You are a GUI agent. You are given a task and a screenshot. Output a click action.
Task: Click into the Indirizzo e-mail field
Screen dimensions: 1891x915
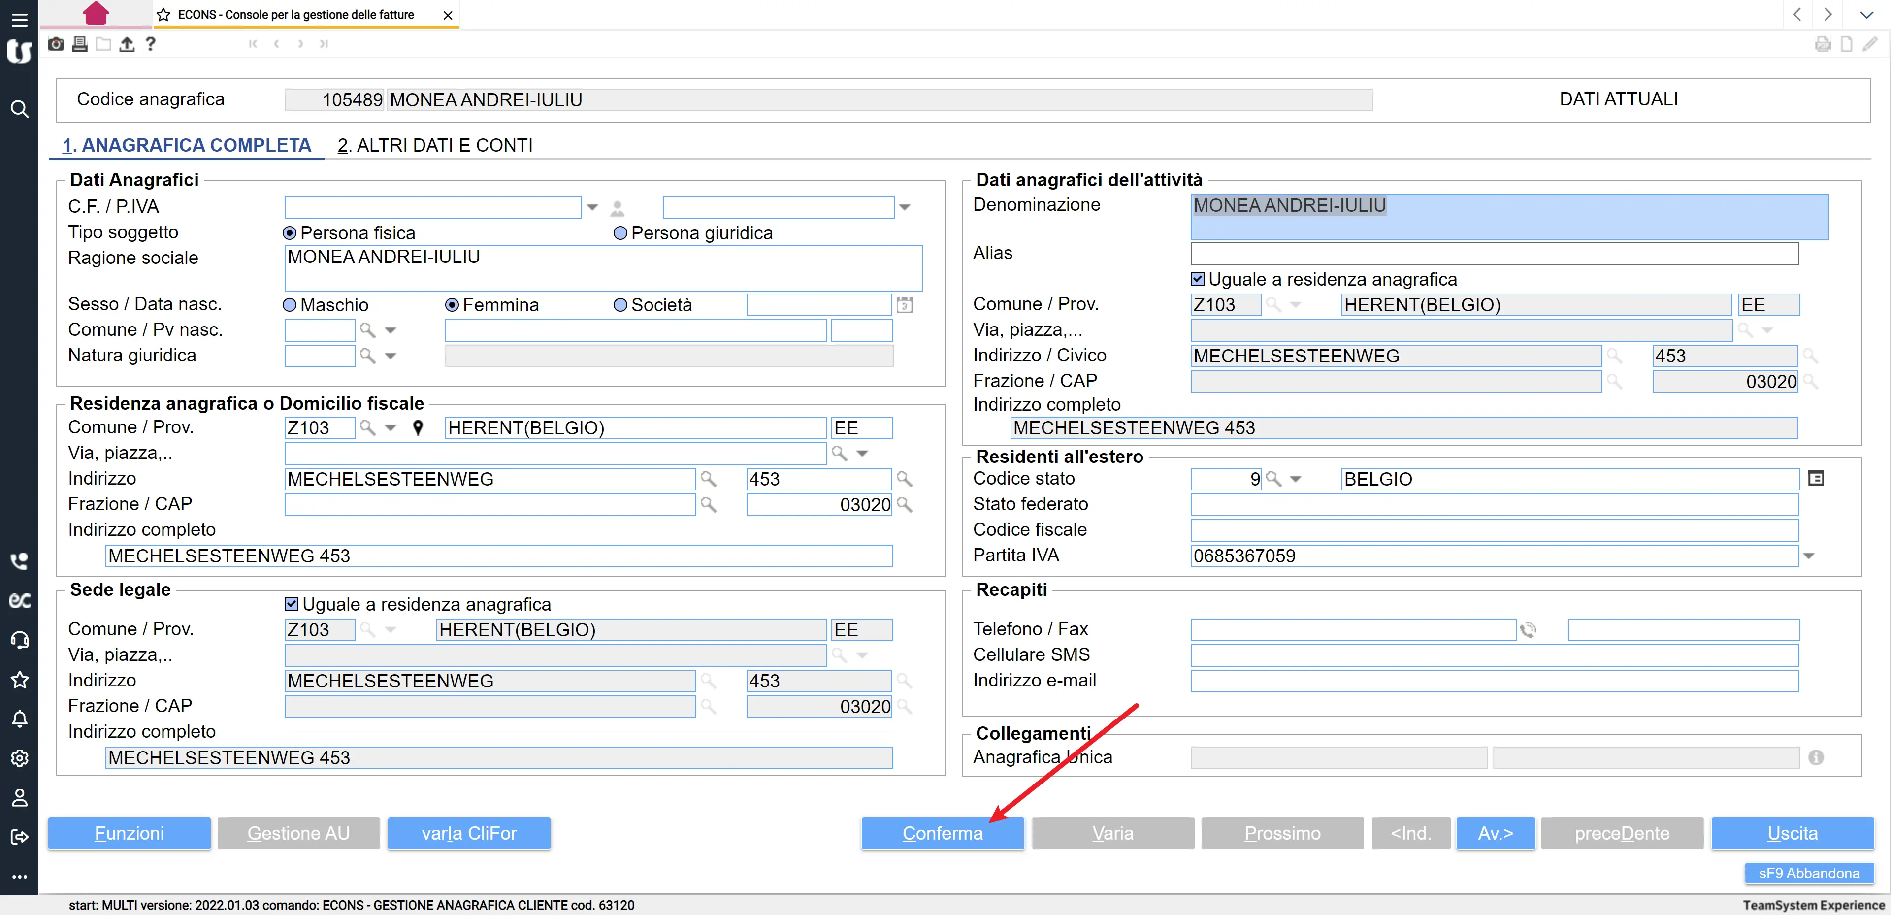[x=1494, y=682]
